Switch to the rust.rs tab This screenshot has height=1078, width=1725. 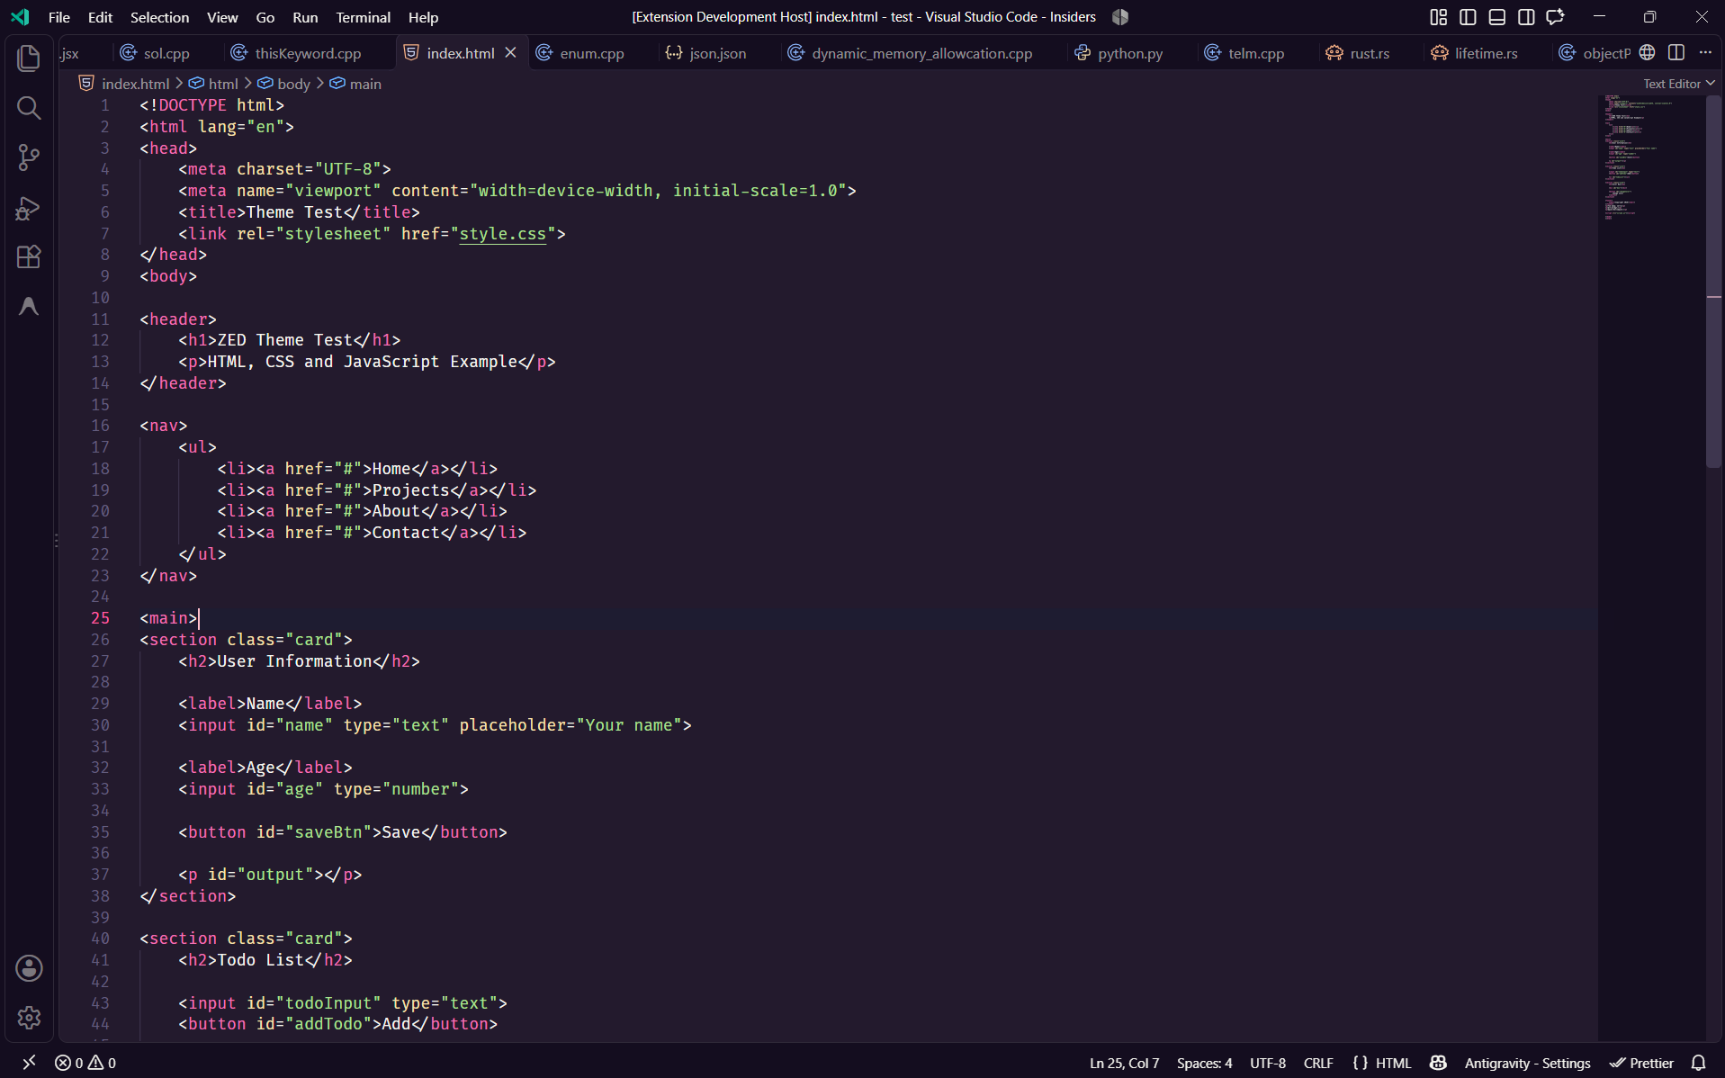click(x=1369, y=53)
